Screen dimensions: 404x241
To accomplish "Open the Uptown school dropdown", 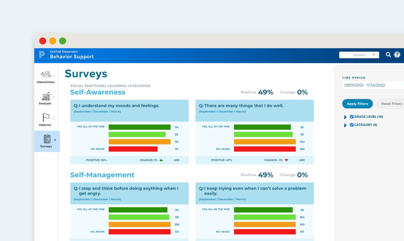I will point(359,55).
